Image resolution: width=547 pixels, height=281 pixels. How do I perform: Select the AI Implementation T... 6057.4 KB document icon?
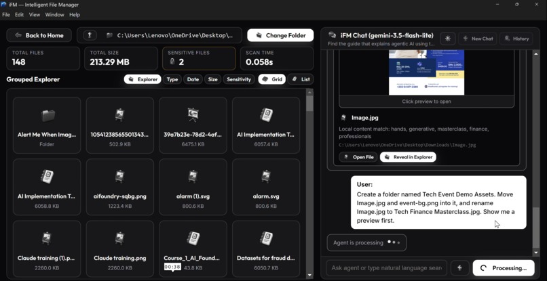(x=266, y=115)
